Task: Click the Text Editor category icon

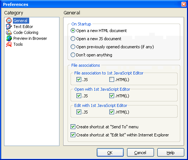Action: pyautogui.click(x=9, y=27)
